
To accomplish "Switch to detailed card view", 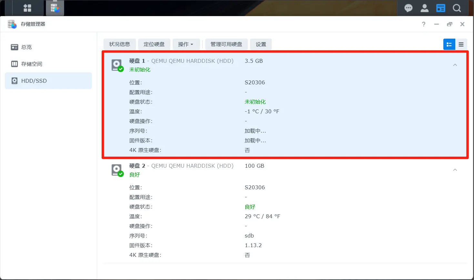I will click(449, 44).
